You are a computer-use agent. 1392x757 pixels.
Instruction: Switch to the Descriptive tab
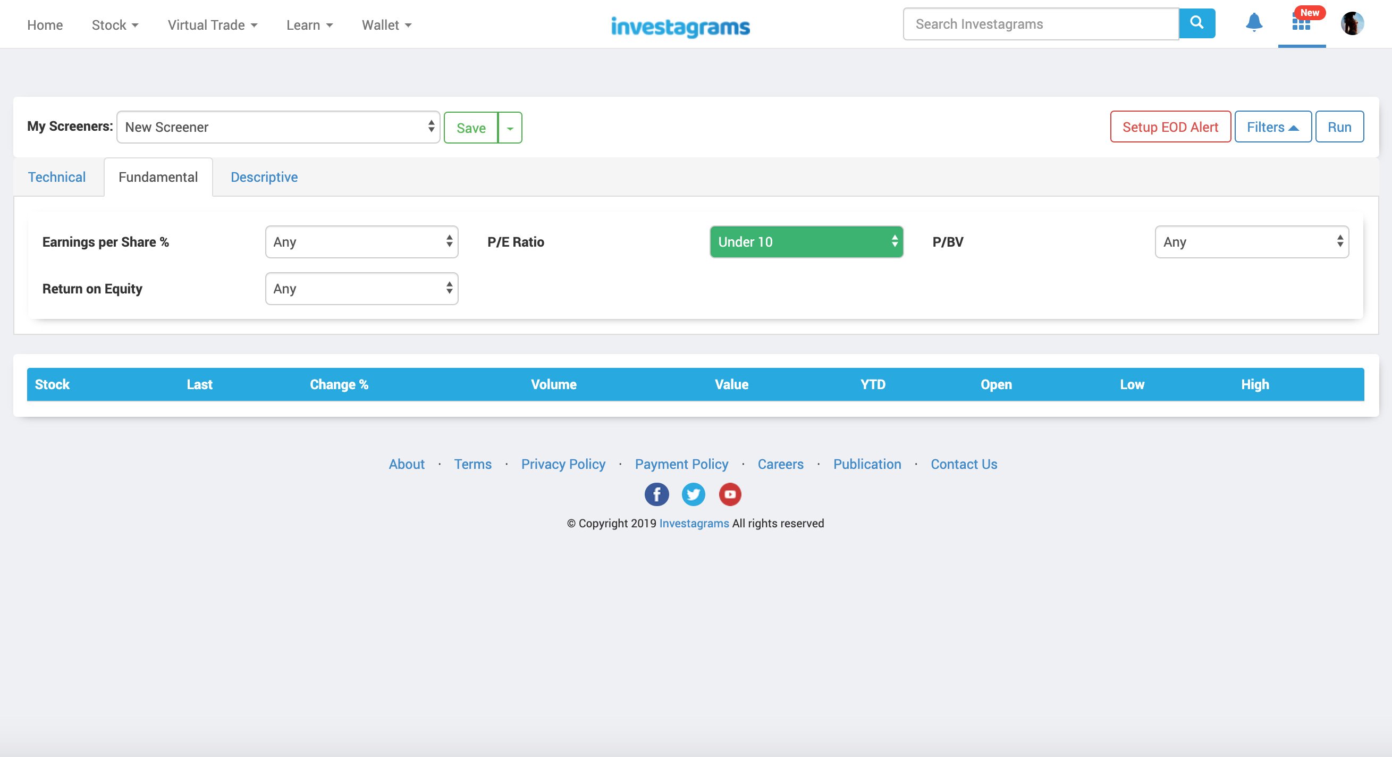tap(264, 177)
